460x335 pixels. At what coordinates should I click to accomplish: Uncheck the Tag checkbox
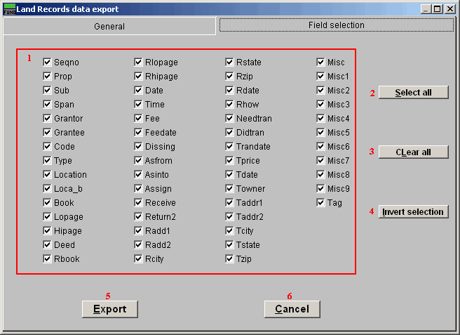[320, 203]
